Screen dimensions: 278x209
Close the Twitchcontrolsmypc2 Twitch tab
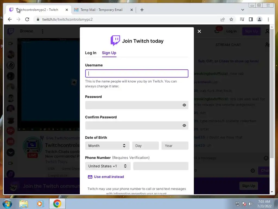click(x=67, y=10)
